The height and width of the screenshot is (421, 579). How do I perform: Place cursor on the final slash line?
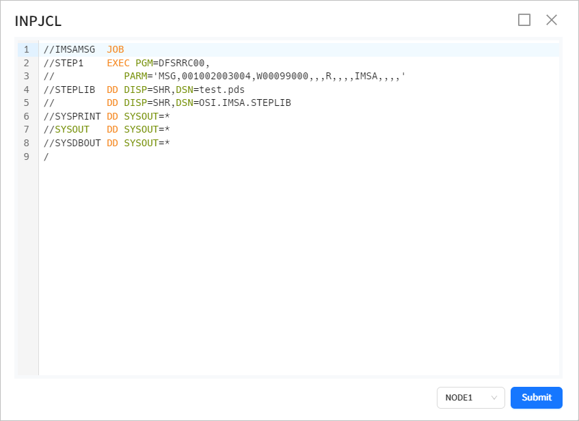(x=45, y=157)
